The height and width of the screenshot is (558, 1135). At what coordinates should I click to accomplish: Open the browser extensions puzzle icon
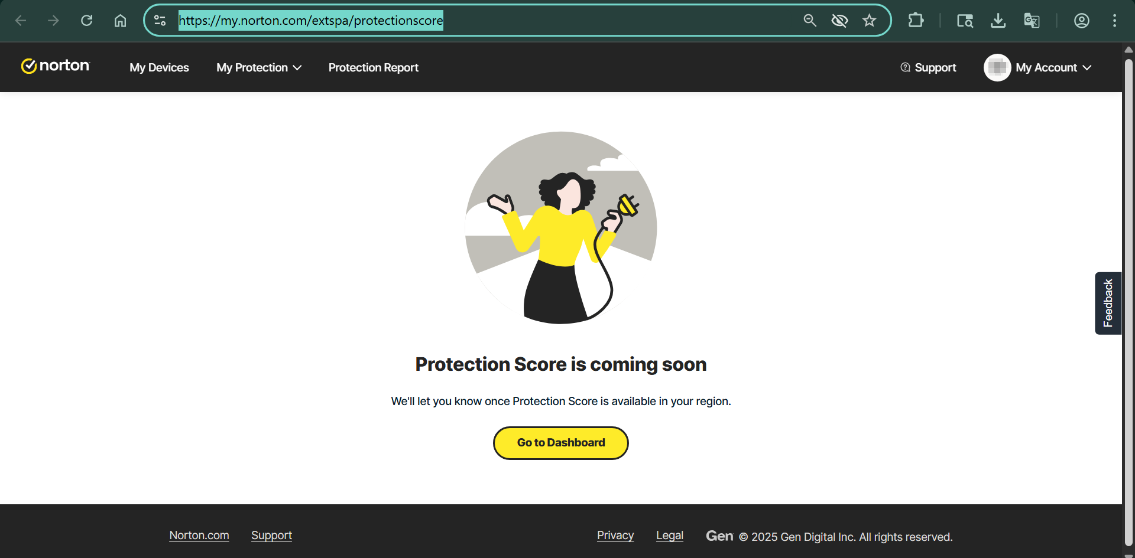point(916,21)
